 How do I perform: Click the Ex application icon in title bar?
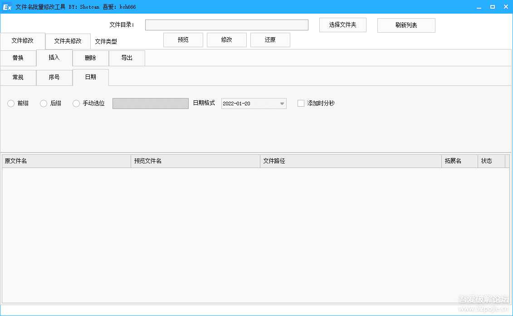6,6
